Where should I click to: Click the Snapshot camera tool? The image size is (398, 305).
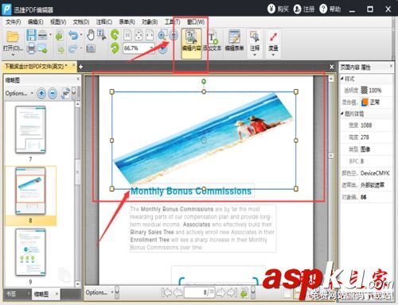[x=91, y=48]
